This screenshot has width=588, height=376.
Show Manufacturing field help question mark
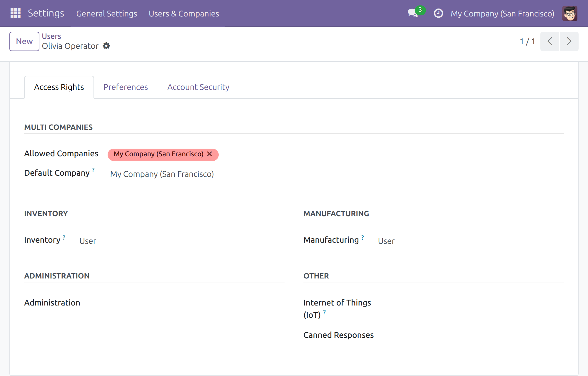coord(363,237)
